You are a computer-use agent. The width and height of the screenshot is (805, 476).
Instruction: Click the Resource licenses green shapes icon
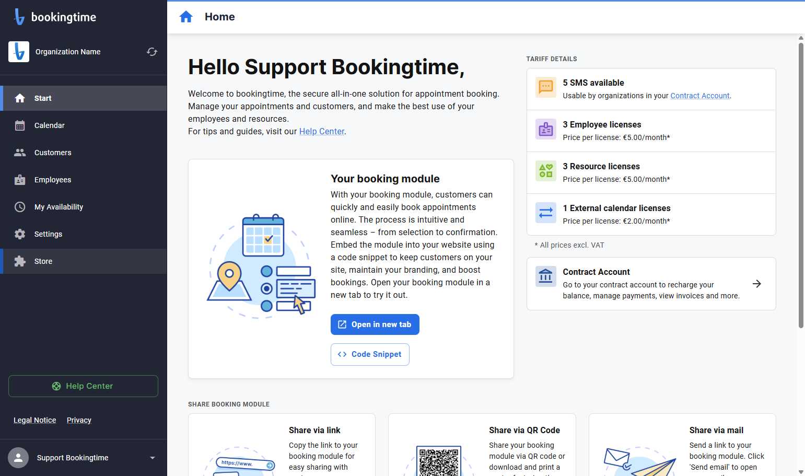546,171
